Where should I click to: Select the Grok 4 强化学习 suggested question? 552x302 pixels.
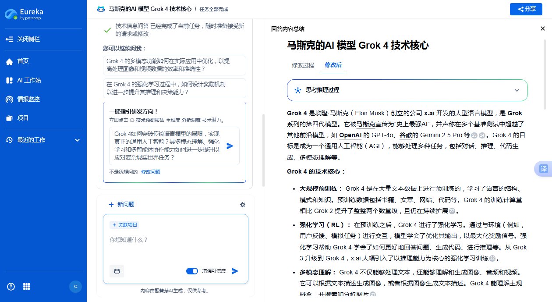(174, 88)
